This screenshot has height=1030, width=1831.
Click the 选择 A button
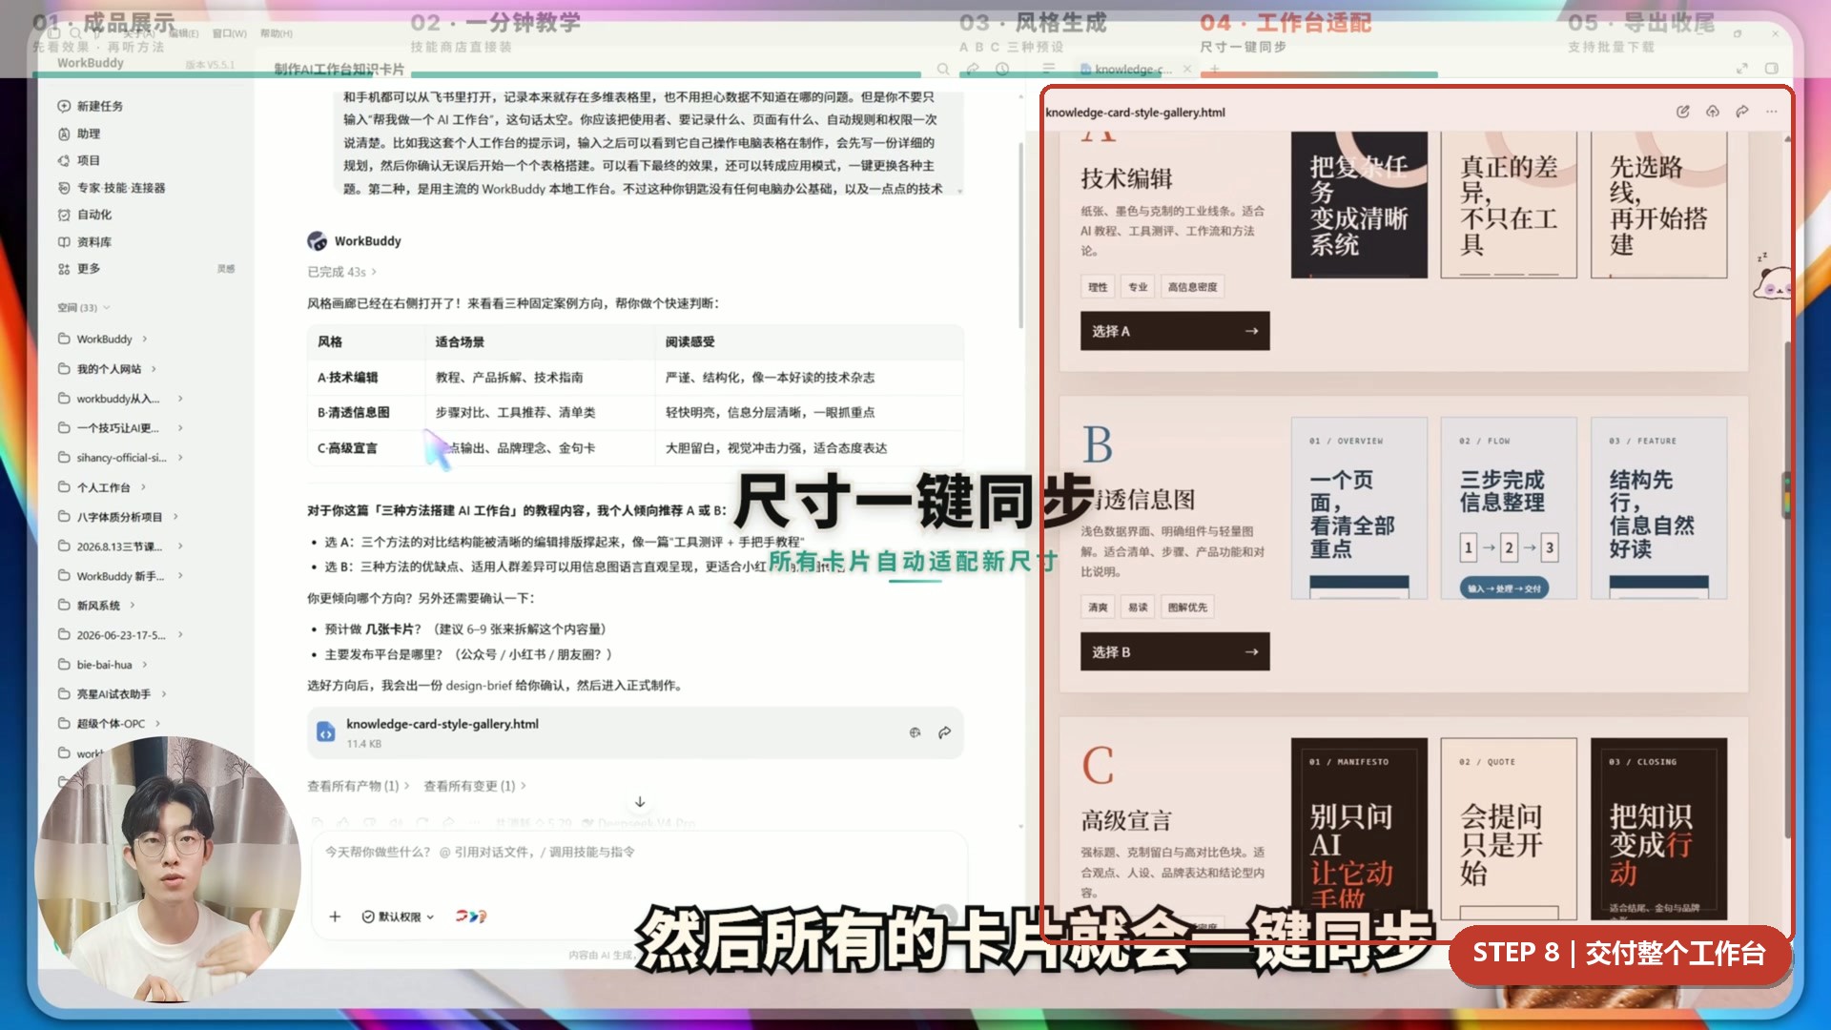point(1175,331)
